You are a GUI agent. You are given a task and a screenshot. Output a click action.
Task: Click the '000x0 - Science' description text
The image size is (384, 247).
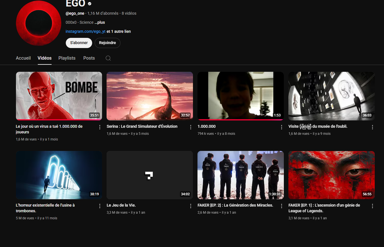(x=79, y=22)
